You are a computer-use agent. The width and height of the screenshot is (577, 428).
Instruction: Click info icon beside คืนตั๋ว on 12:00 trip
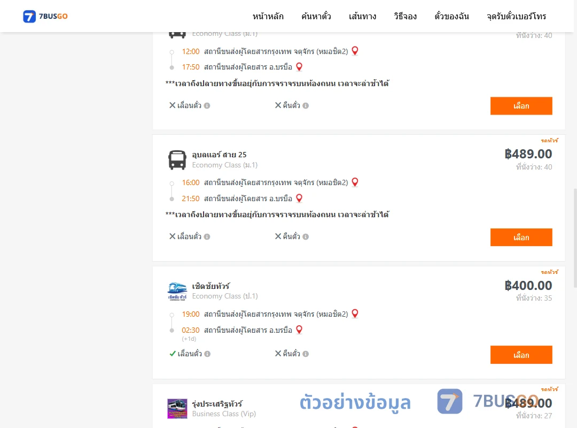click(x=306, y=106)
